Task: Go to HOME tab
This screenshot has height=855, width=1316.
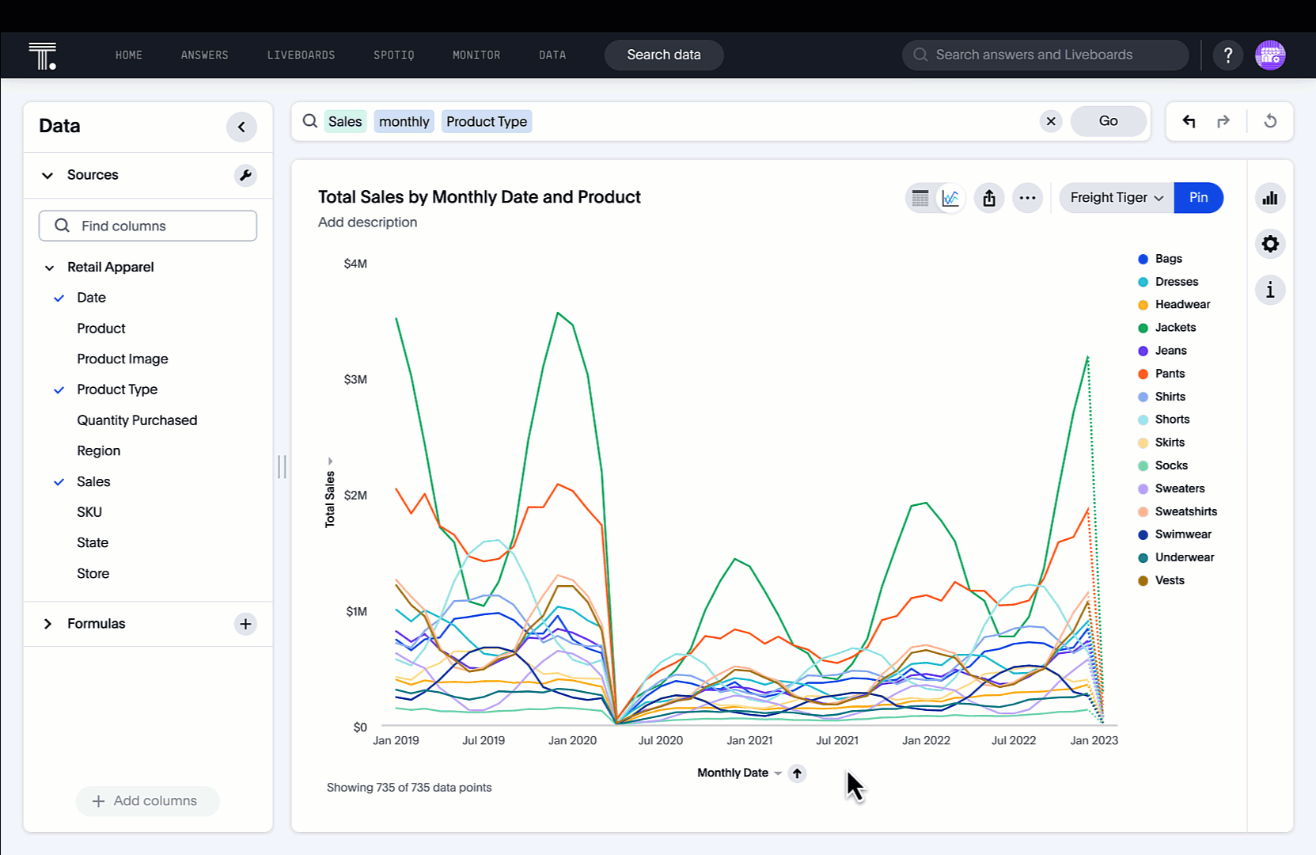Action: [129, 55]
